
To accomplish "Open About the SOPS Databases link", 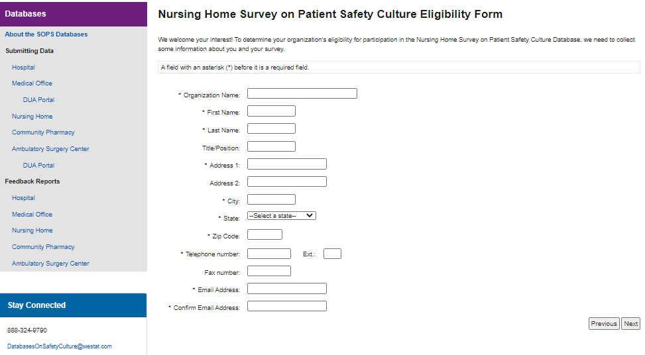I will [x=46, y=34].
